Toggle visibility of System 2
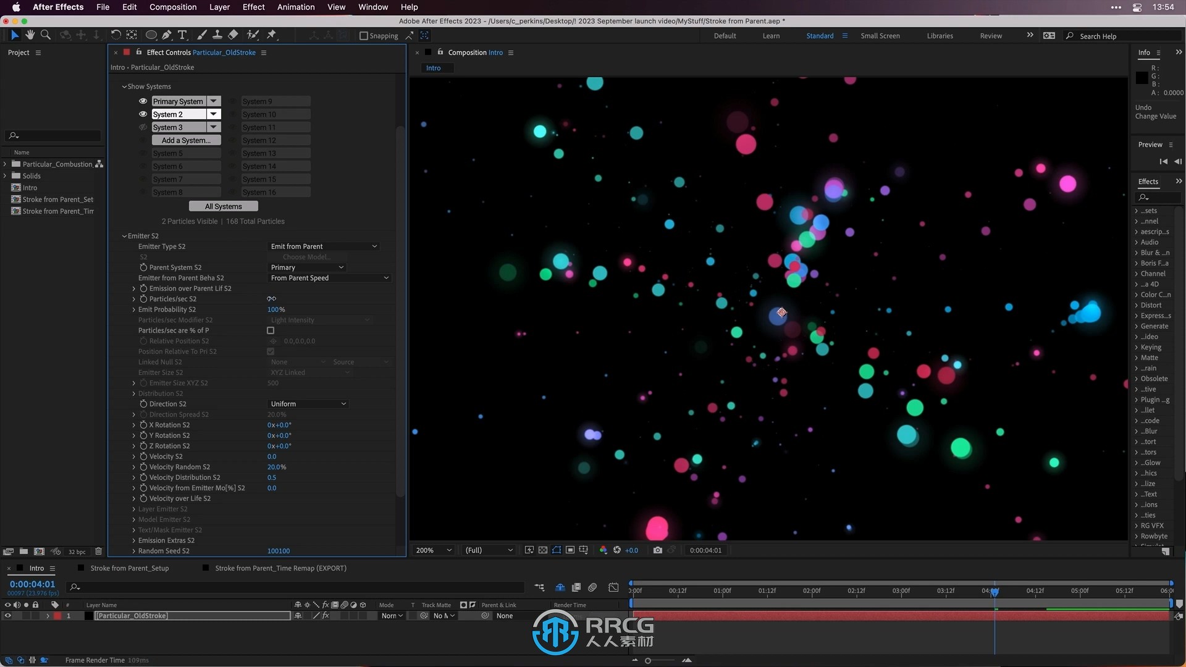The height and width of the screenshot is (667, 1186). (143, 114)
